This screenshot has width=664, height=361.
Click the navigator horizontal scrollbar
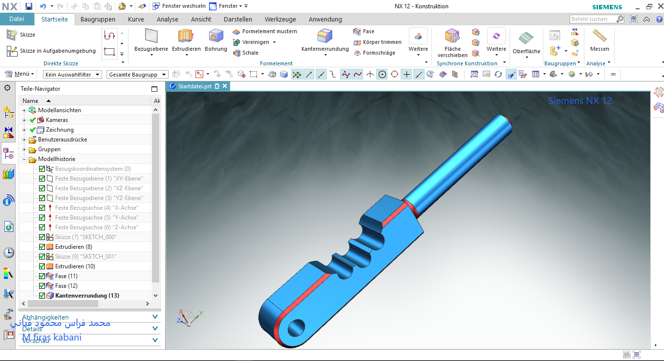point(63,303)
